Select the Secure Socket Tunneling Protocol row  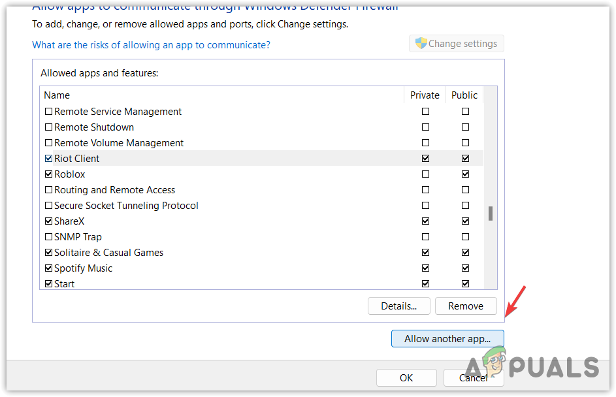(126, 206)
